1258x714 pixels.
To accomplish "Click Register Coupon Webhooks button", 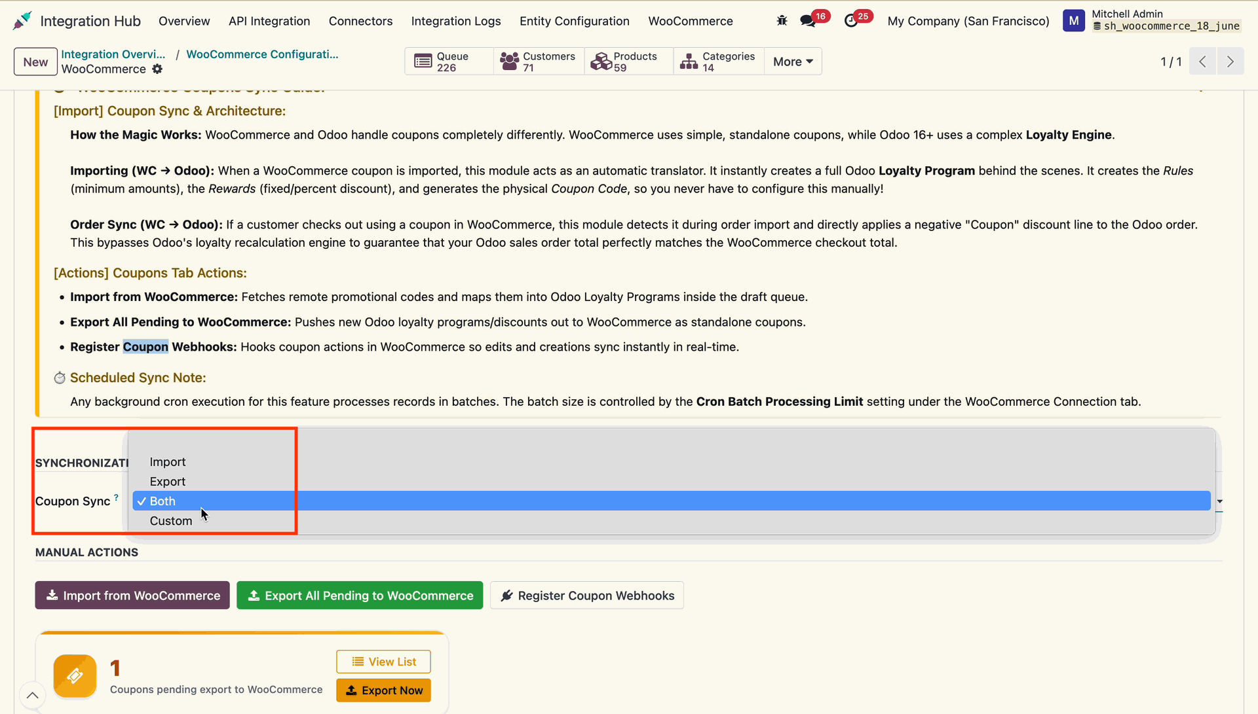I will pos(587,596).
